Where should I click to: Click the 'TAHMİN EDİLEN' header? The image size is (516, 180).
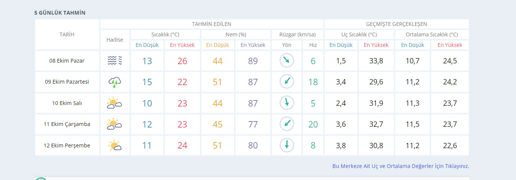[211, 24]
